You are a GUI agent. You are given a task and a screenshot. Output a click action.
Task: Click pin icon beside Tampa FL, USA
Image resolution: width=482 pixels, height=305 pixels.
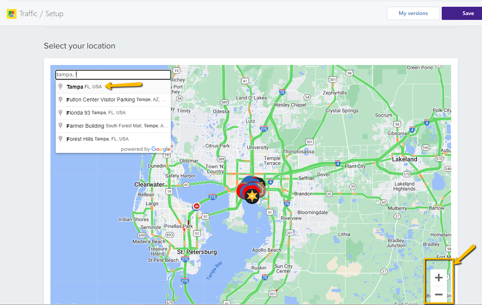tap(60, 87)
